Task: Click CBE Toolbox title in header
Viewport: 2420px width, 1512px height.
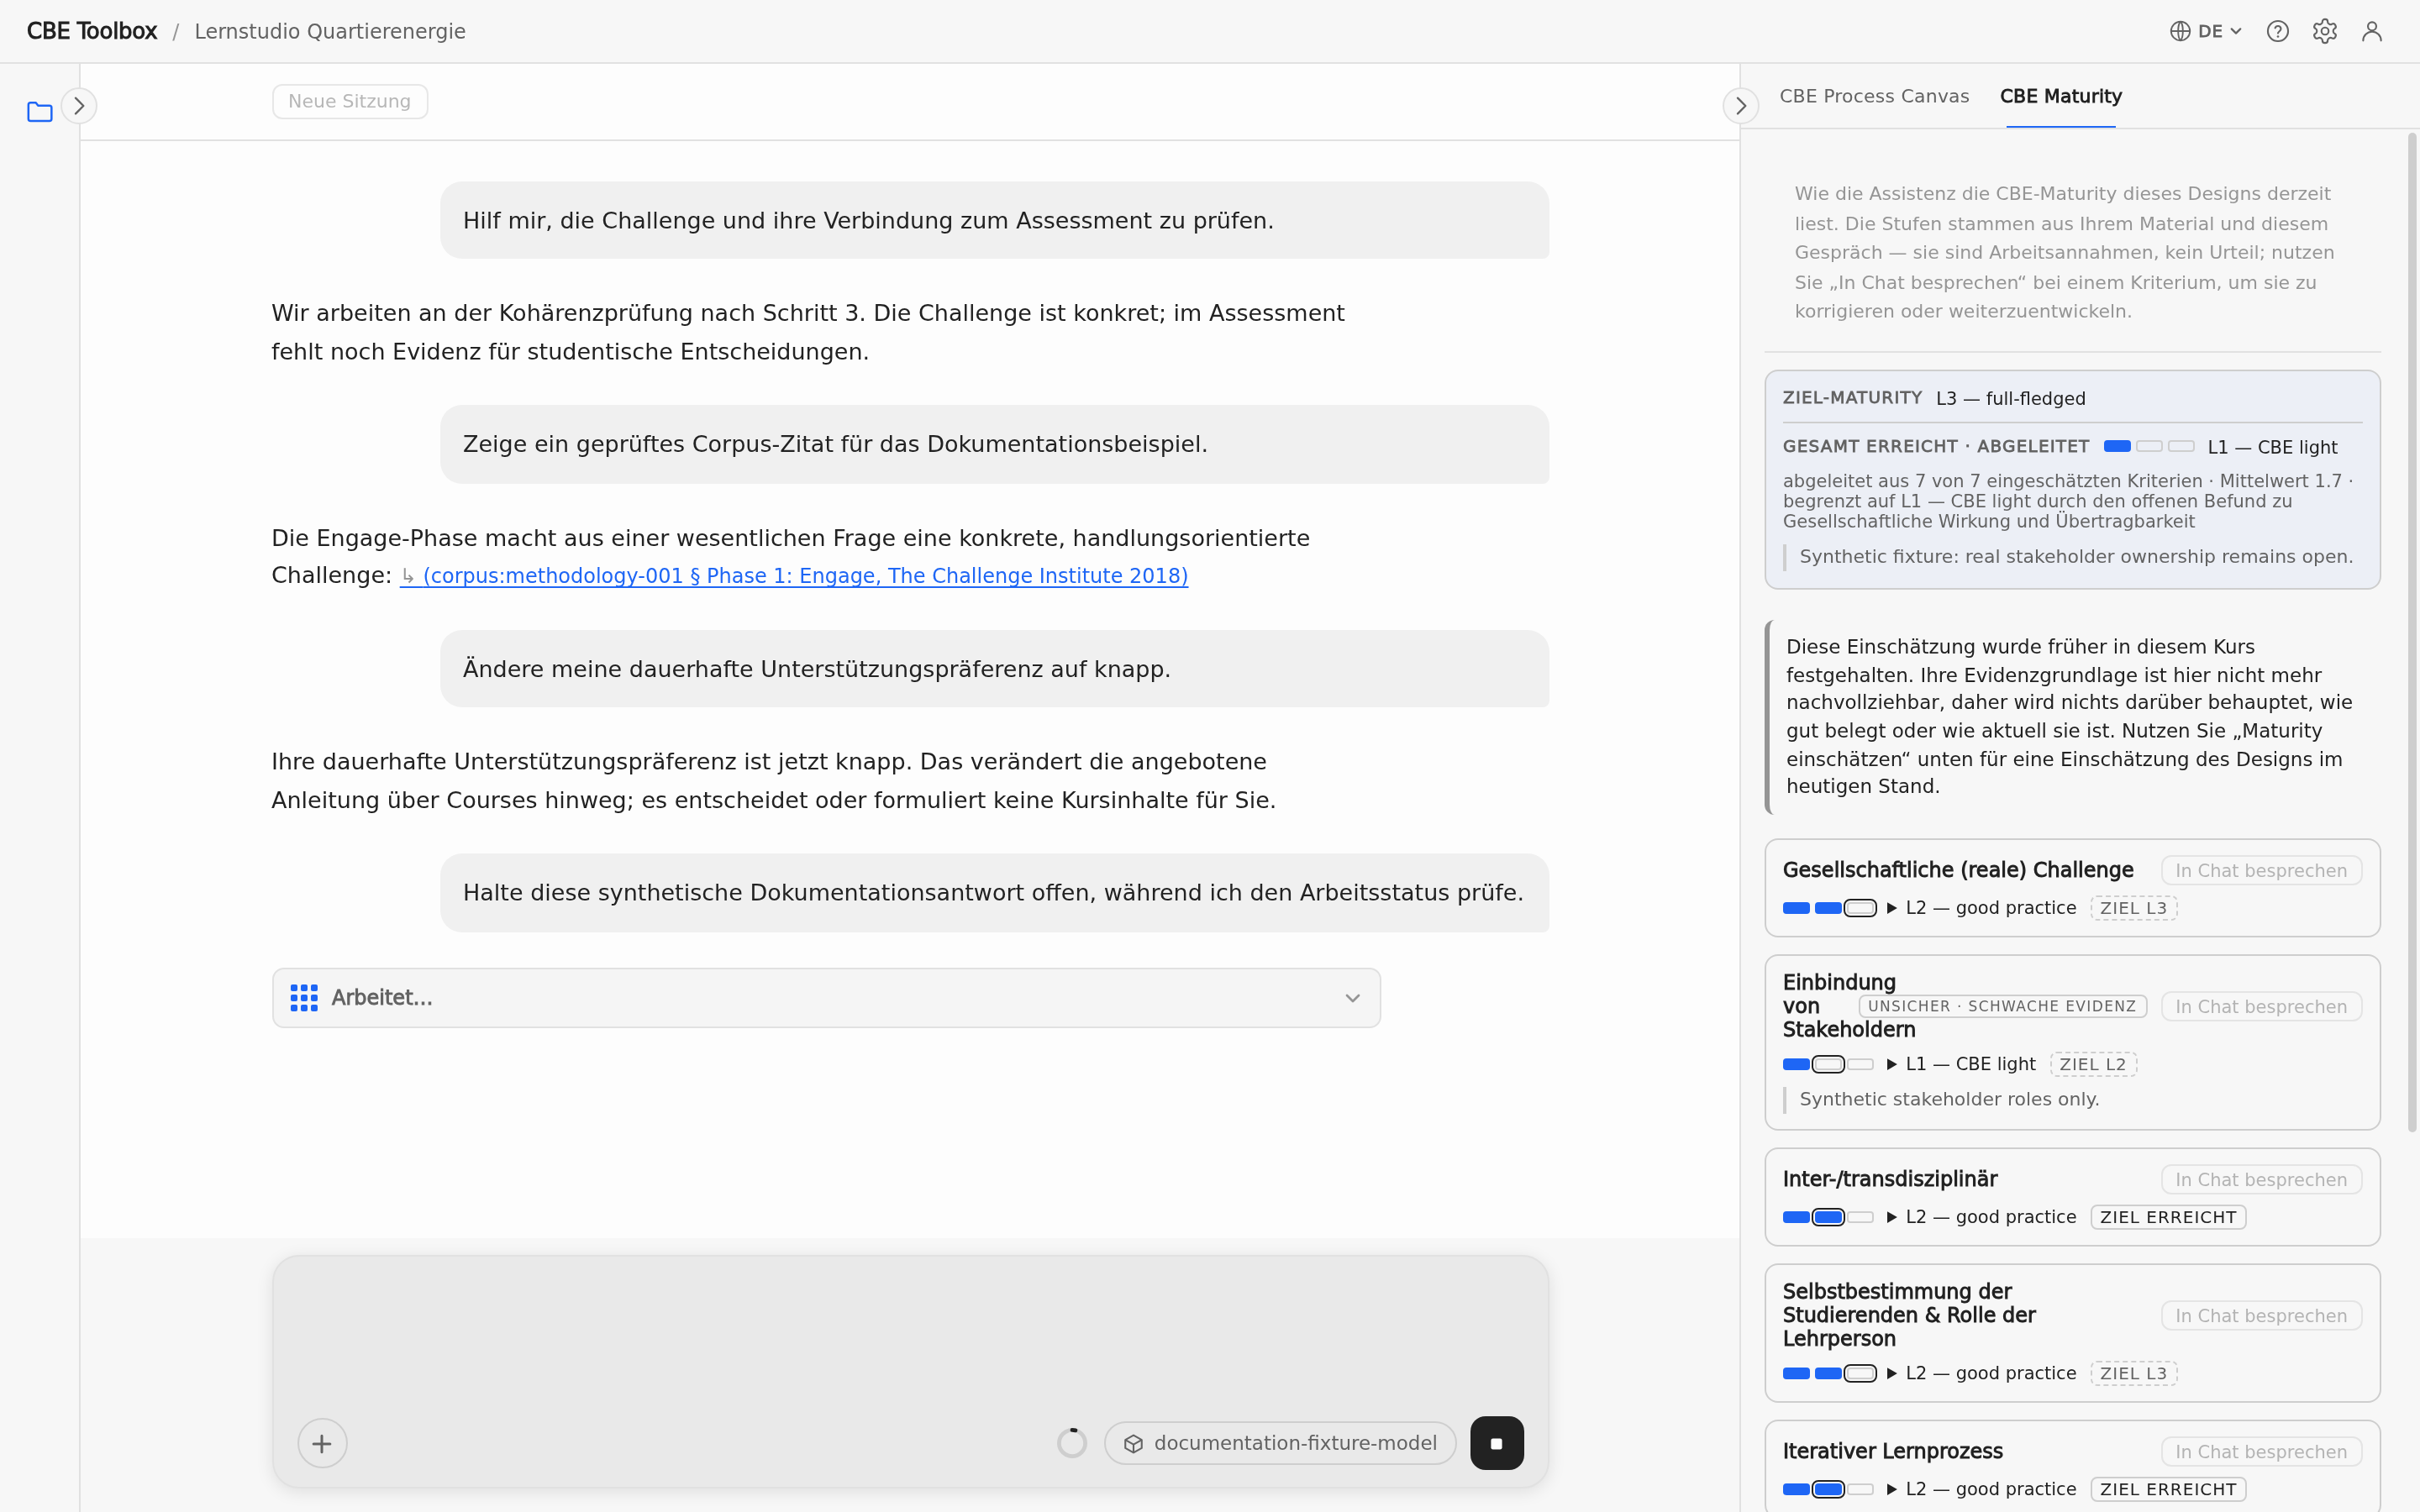Action: 92,31
